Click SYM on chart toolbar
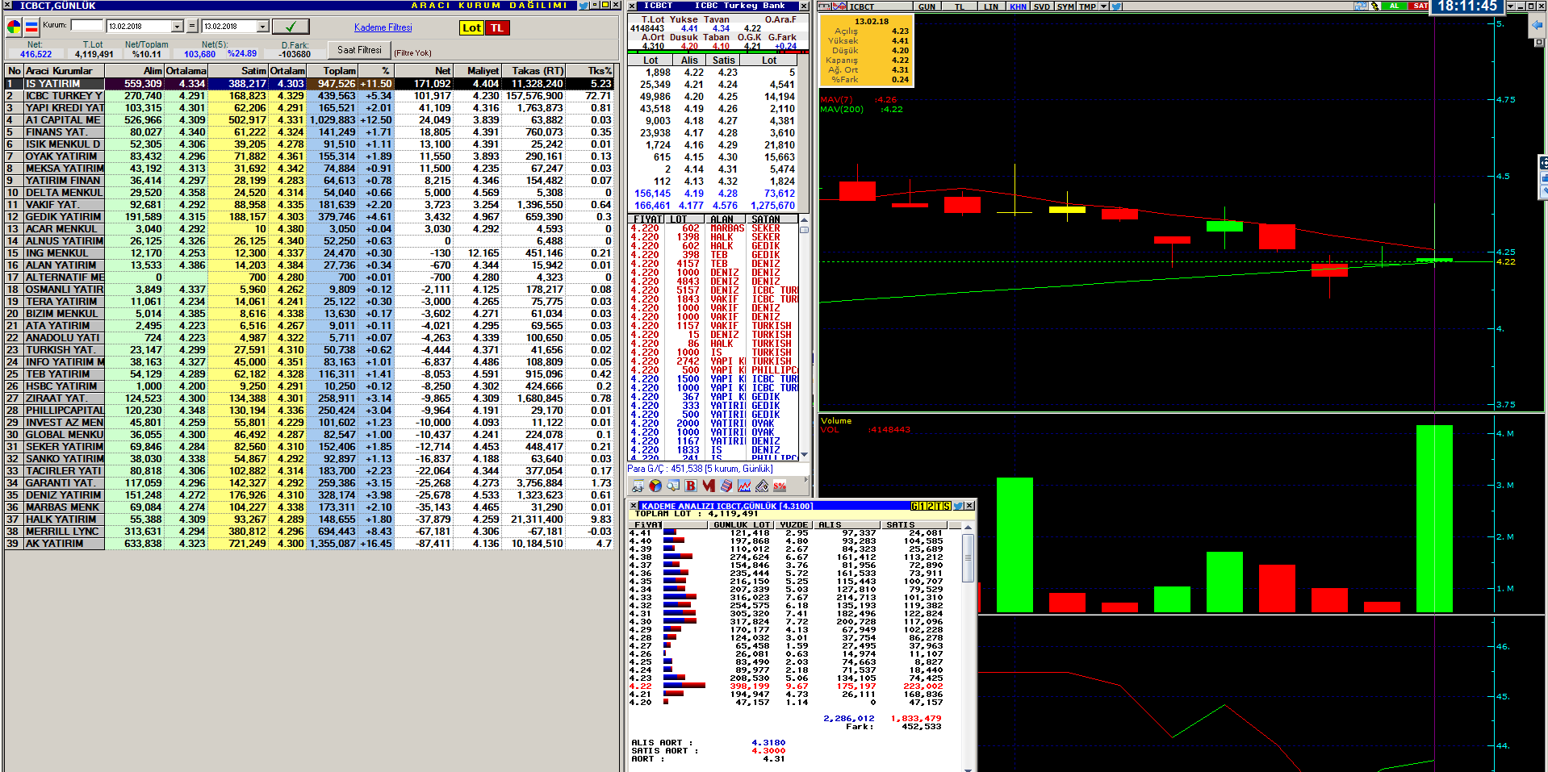Screen dimensions: 1548x772 point(1065,6)
